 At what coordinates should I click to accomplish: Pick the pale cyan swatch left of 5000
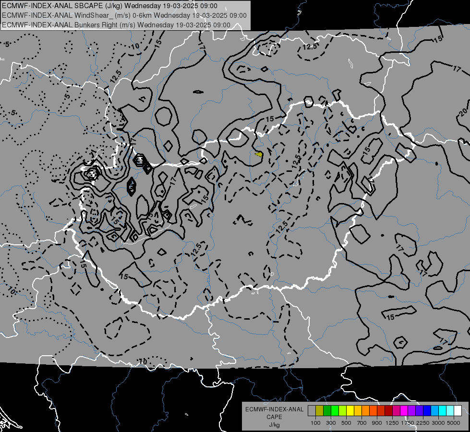(450, 411)
